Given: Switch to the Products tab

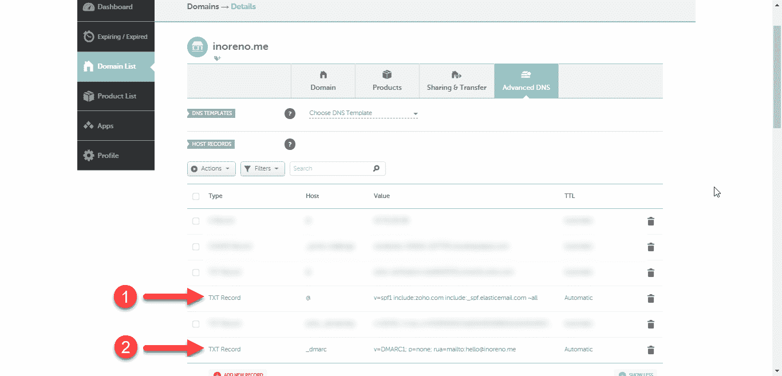Looking at the screenshot, I should click(387, 81).
